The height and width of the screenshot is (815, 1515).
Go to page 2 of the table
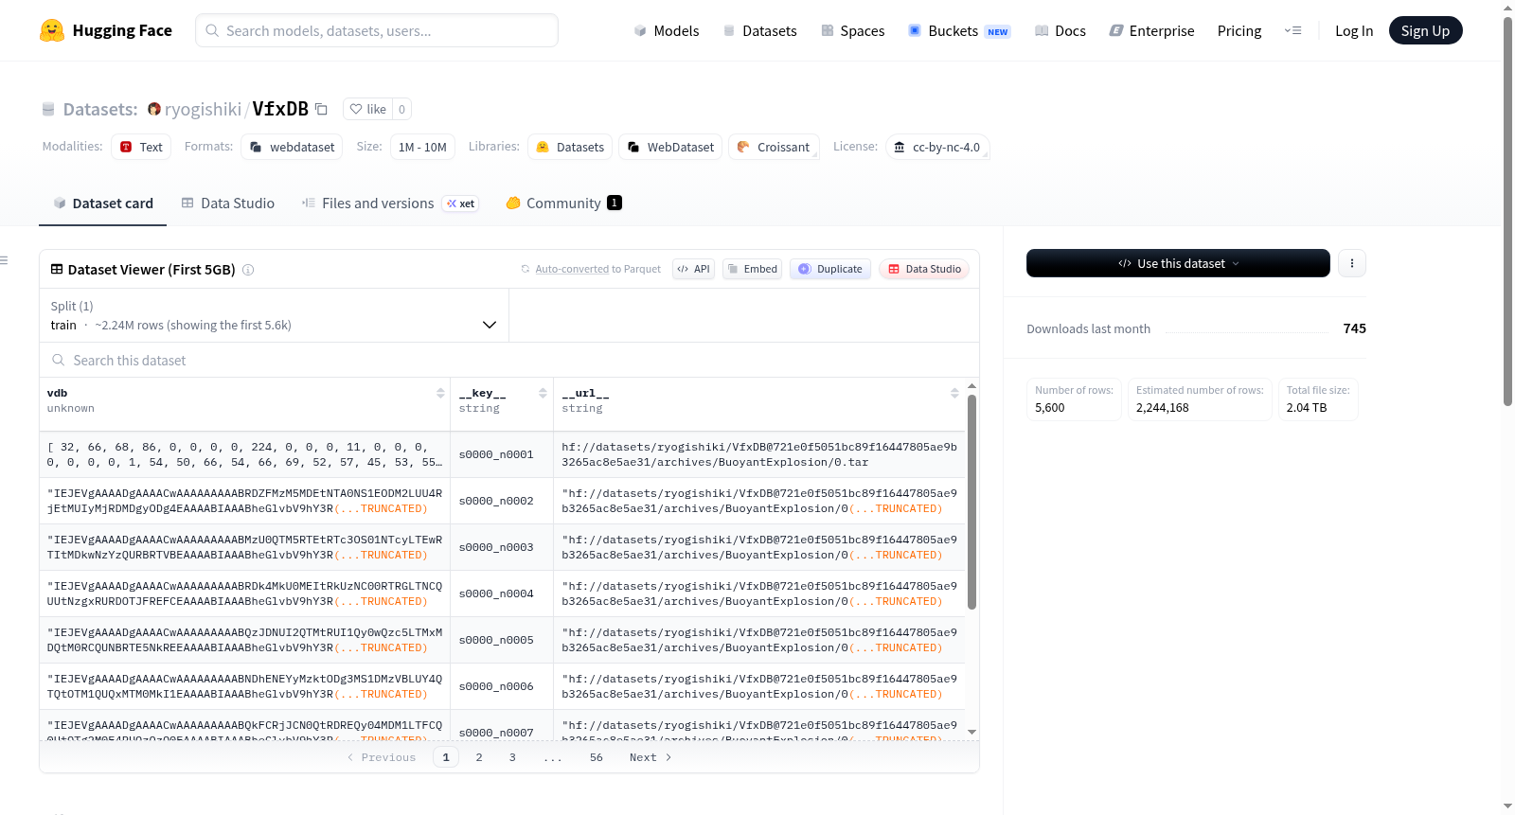[x=479, y=757]
